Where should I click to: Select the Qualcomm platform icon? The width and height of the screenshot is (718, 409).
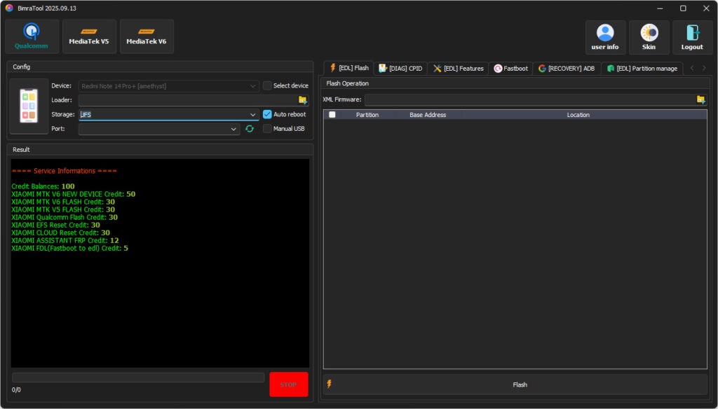32,36
